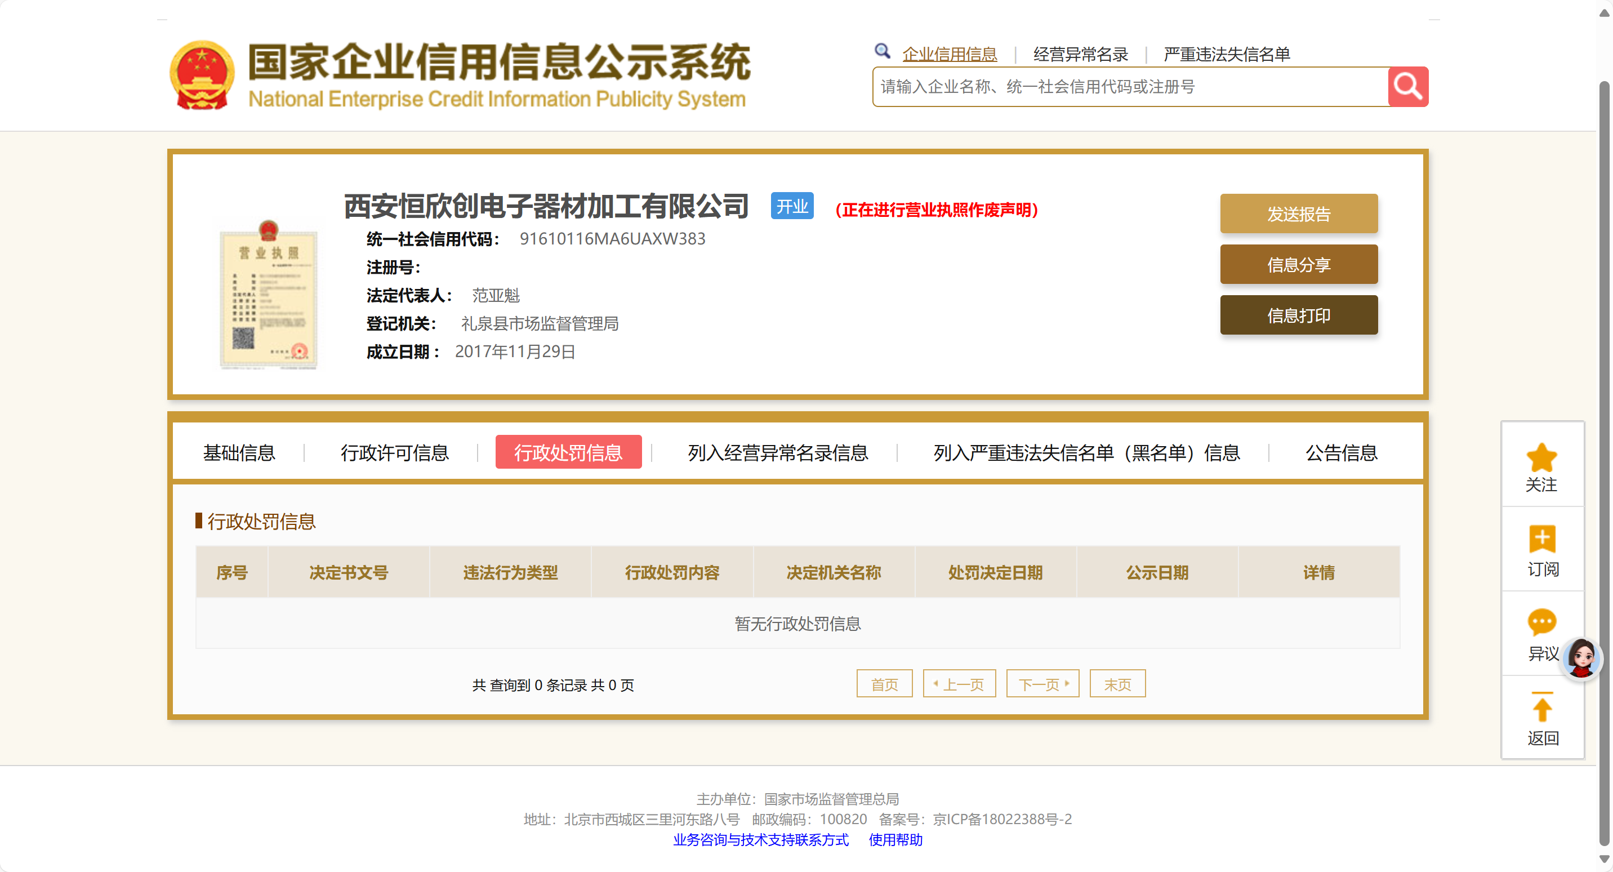
Task: Click the Objection speech bubble icon
Action: pyautogui.click(x=1541, y=622)
